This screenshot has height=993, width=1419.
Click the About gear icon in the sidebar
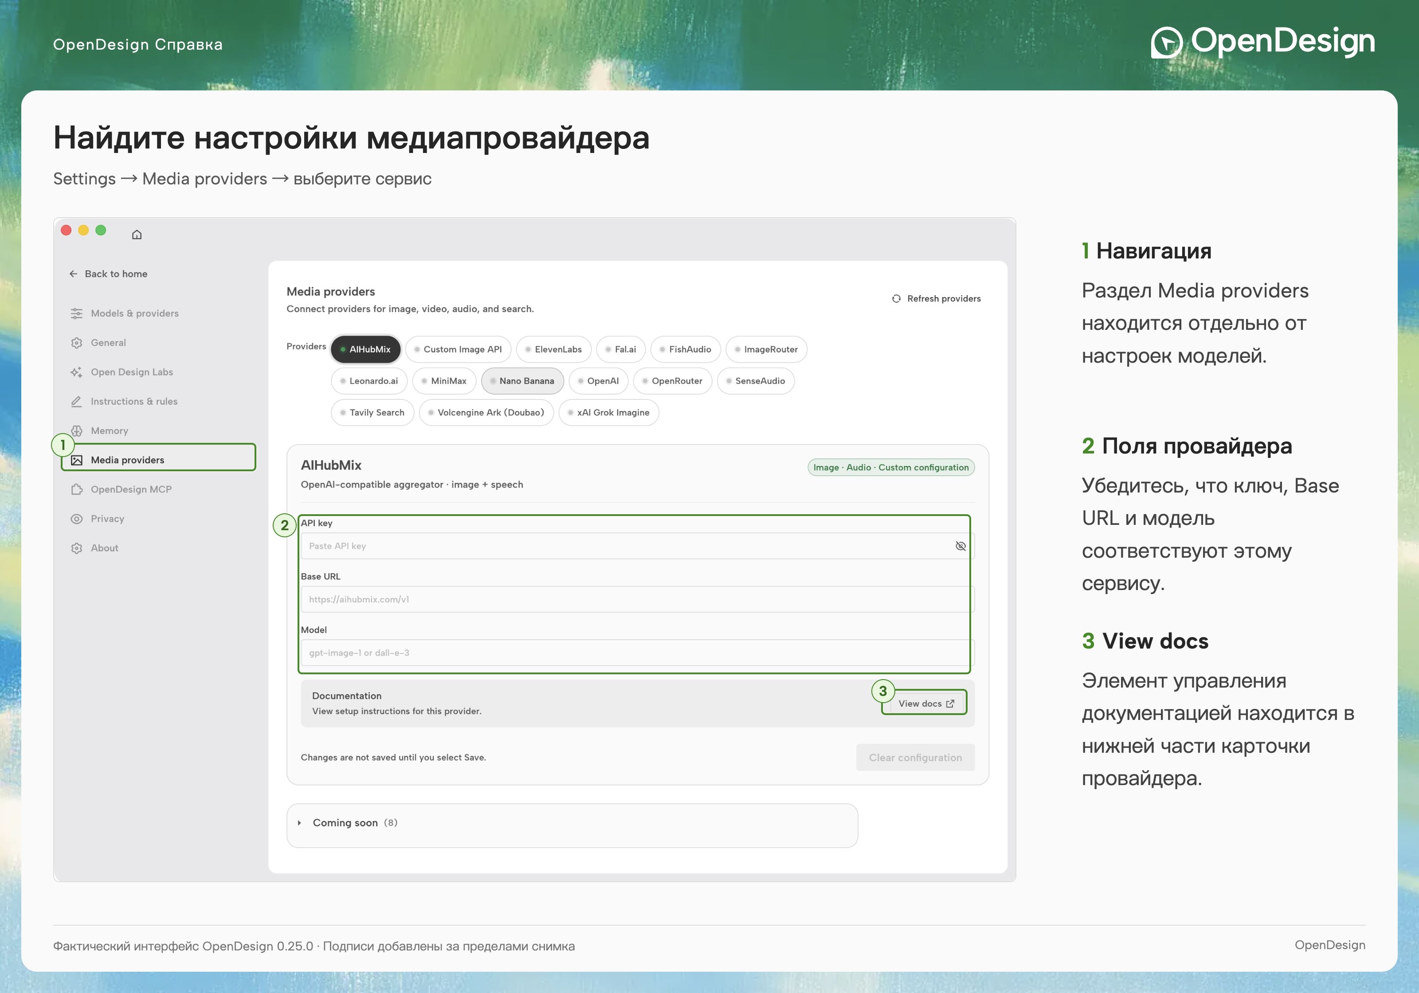pos(77,548)
